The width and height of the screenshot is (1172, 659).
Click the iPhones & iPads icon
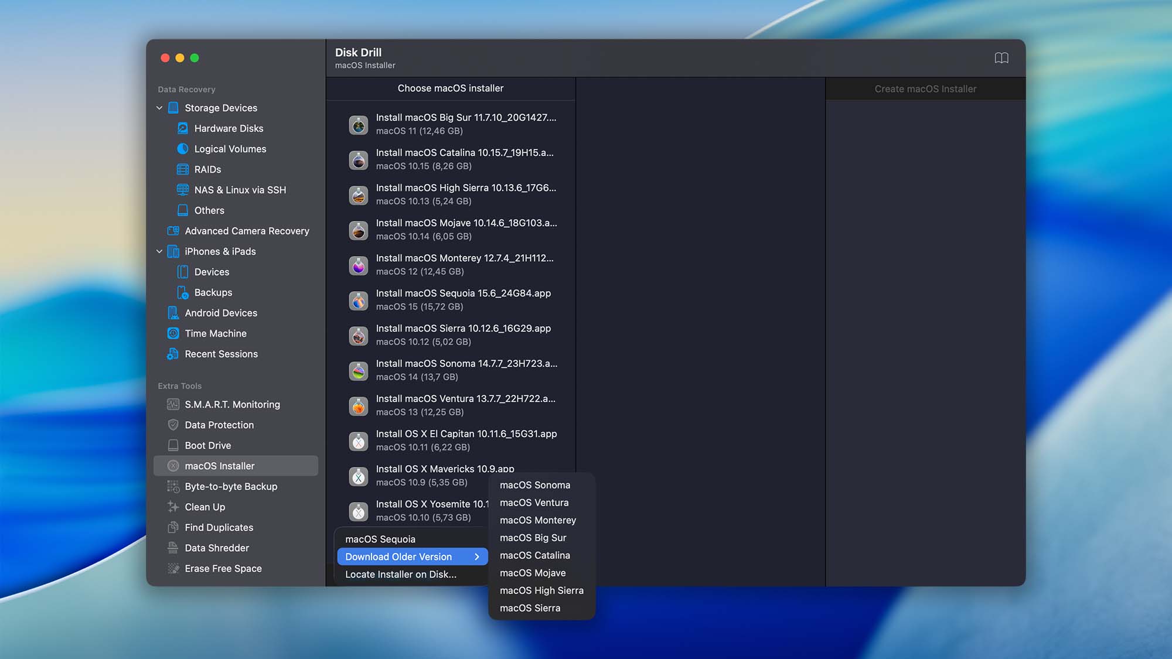click(x=173, y=251)
